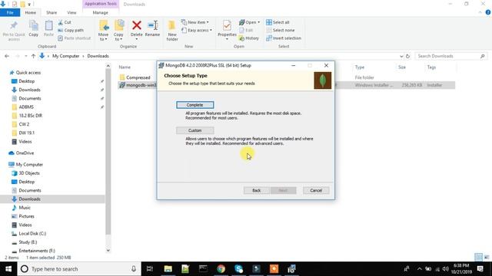Open Pictures in the navigation pane

26,216
